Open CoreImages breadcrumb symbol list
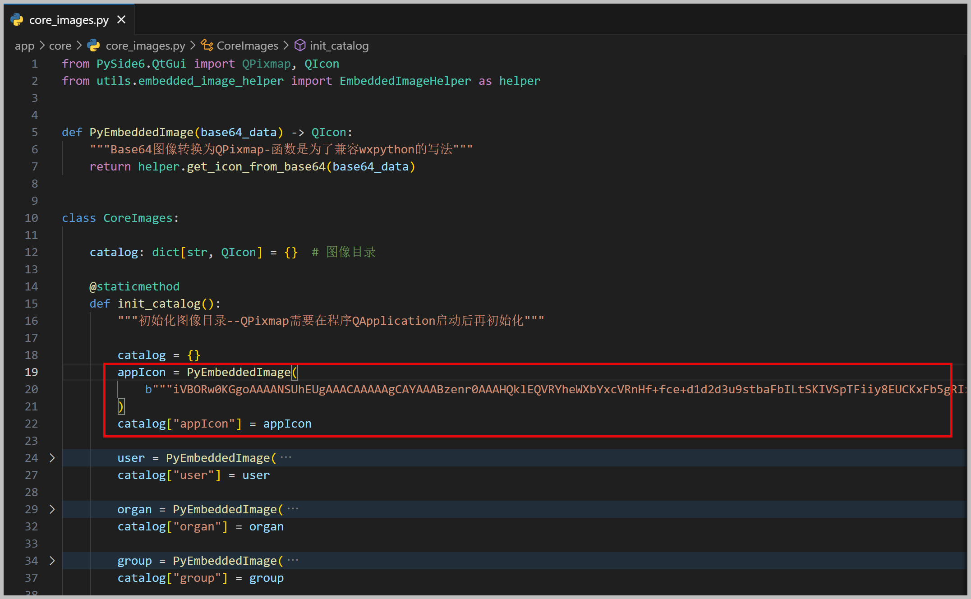 click(247, 46)
